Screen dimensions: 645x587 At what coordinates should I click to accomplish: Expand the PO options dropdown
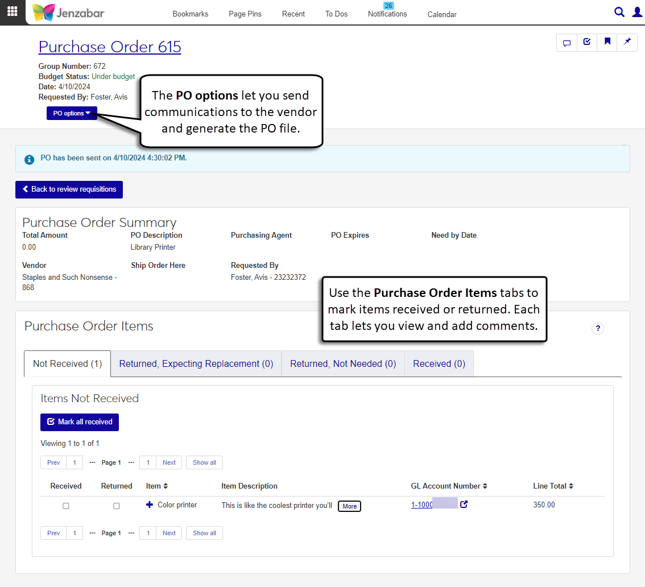(72, 113)
